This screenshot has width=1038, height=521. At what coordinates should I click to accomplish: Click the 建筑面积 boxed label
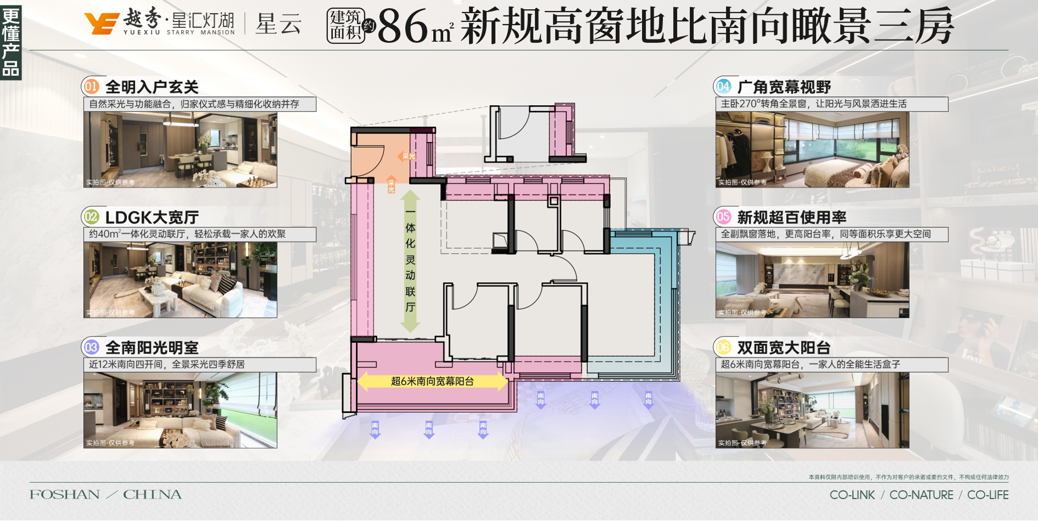[x=345, y=26]
